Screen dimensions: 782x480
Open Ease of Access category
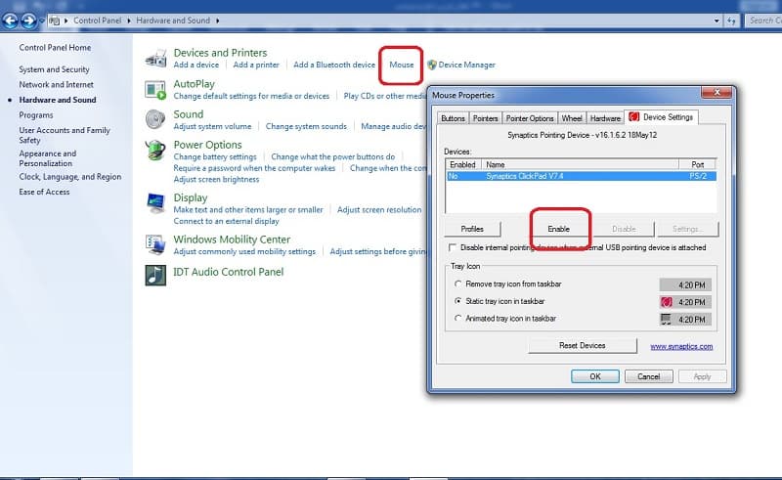coord(44,193)
